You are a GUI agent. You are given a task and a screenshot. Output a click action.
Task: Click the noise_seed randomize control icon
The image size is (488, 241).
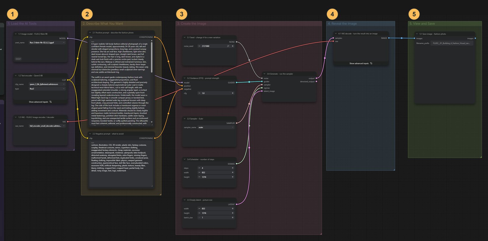click(228, 46)
